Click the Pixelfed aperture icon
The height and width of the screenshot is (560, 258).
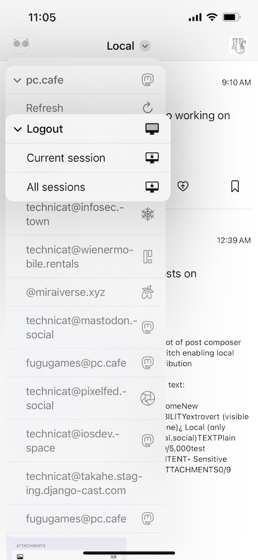[x=148, y=398]
